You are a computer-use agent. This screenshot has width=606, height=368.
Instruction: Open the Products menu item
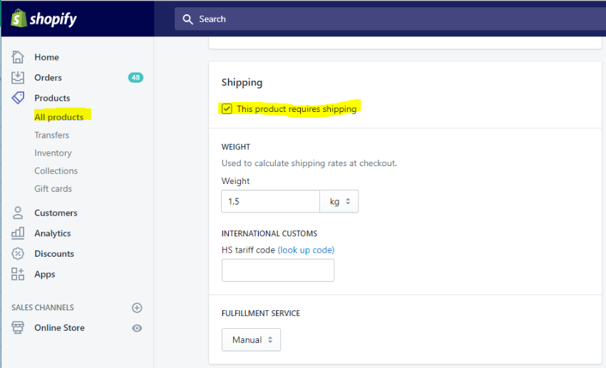[x=52, y=98]
